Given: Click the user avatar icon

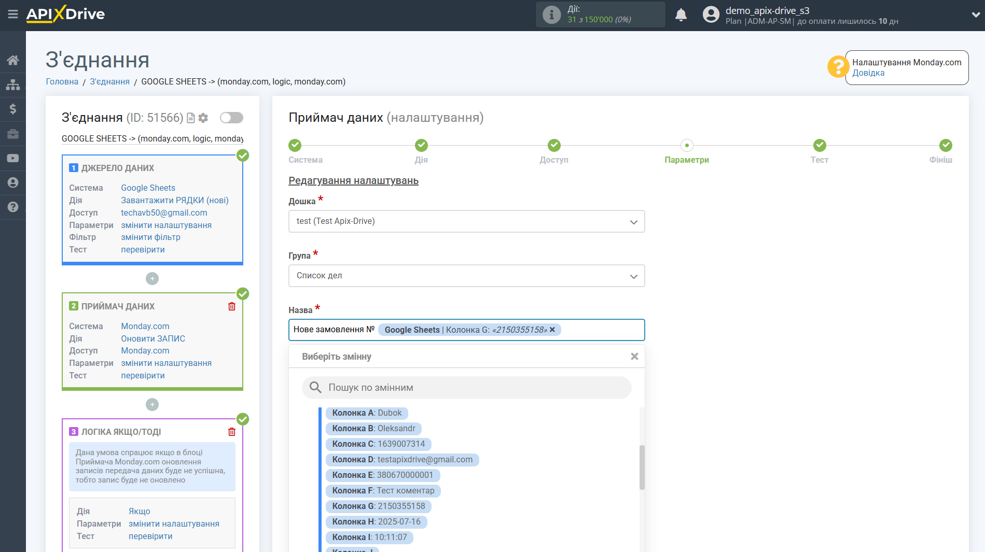Looking at the screenshot, I should tap(711, 15).
